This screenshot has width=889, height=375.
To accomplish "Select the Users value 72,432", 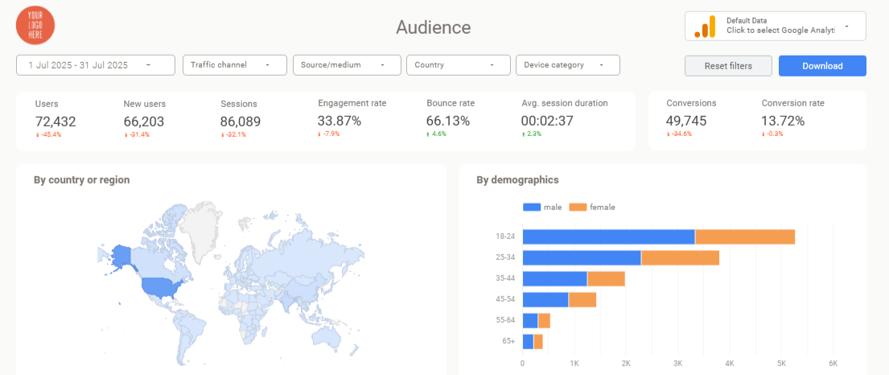I will [56, 122].
